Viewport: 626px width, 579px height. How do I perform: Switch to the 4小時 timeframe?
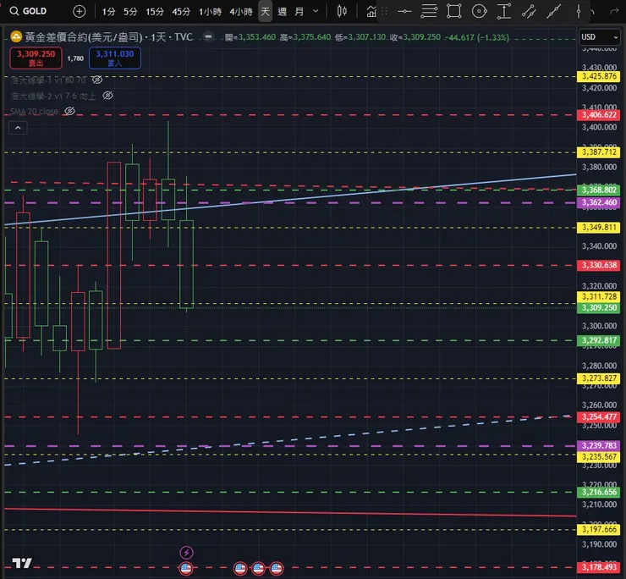coord(241,12)
